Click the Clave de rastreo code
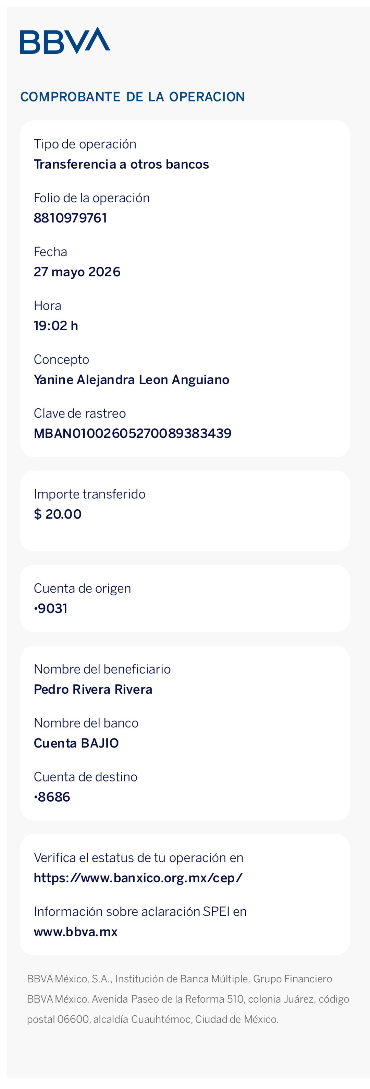The height and width of the screenshot is (1089, 370). 133,433
